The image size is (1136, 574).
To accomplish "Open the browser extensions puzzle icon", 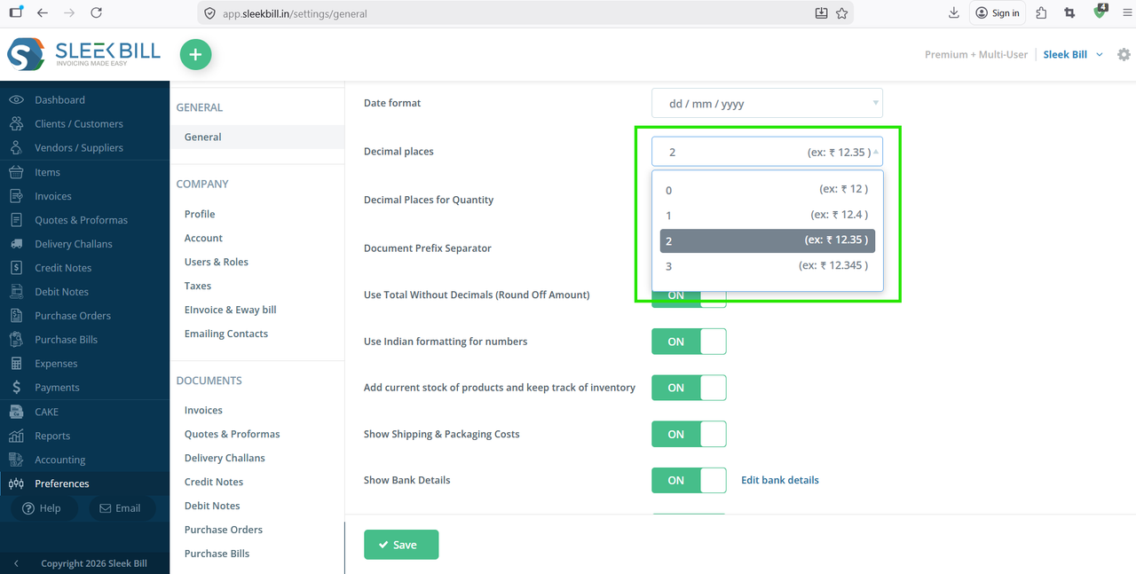I will point(1042,12).
